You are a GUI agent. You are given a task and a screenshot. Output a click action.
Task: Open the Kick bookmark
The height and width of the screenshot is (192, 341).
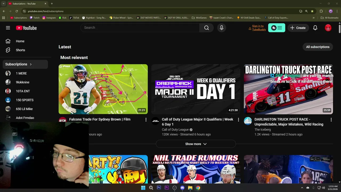[x=63, y=18]
